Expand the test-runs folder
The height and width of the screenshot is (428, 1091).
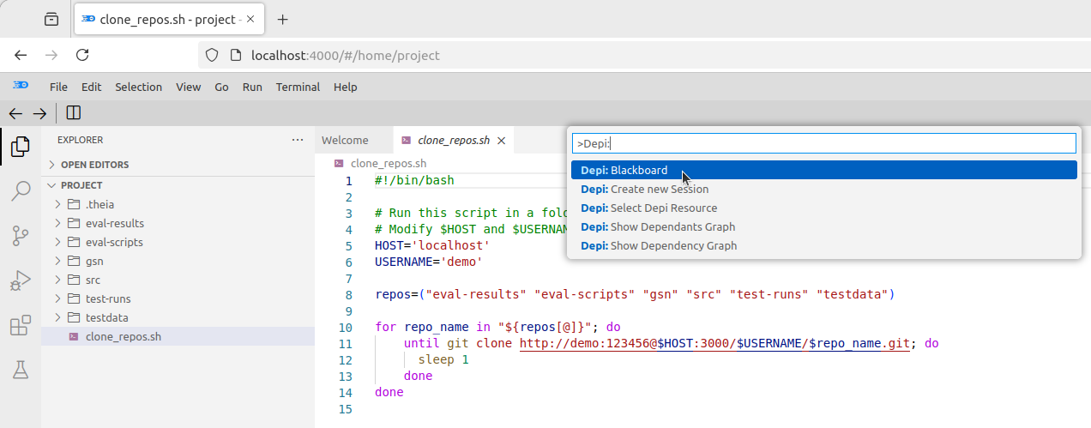pyautogui.click(x=57, y=298)
